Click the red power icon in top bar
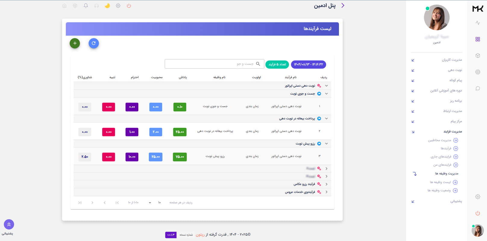 (129, 6)
